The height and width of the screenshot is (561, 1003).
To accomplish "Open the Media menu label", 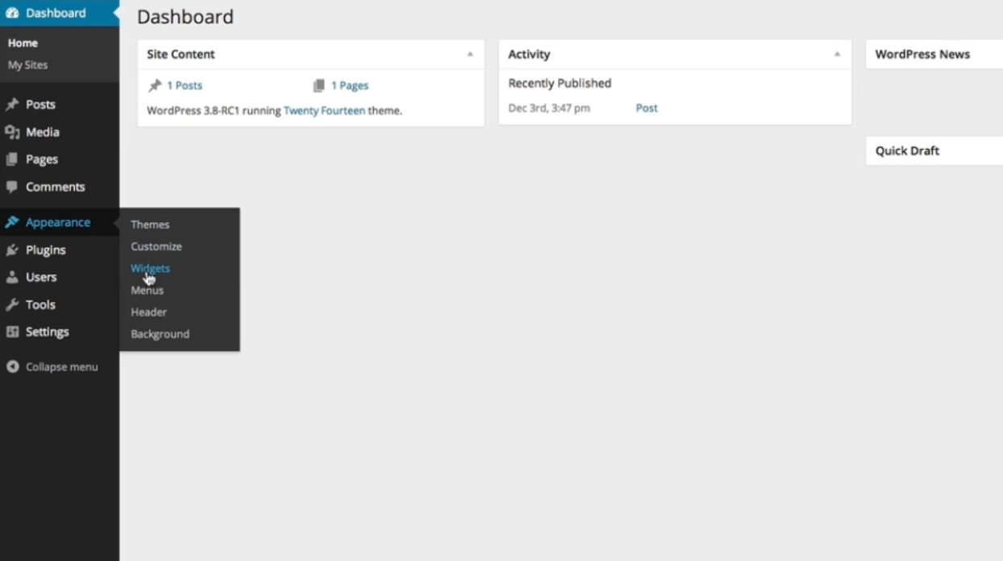I will (x=43, y=132).
